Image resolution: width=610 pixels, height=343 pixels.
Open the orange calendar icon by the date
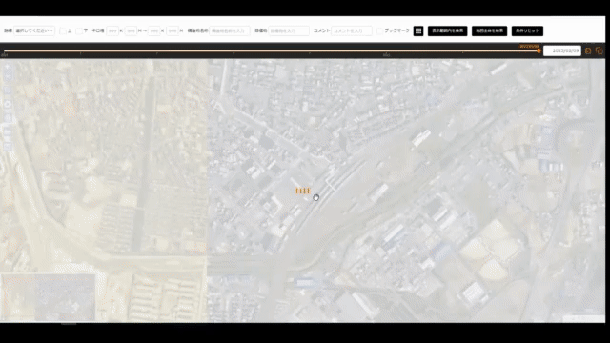tap(588, 50)
